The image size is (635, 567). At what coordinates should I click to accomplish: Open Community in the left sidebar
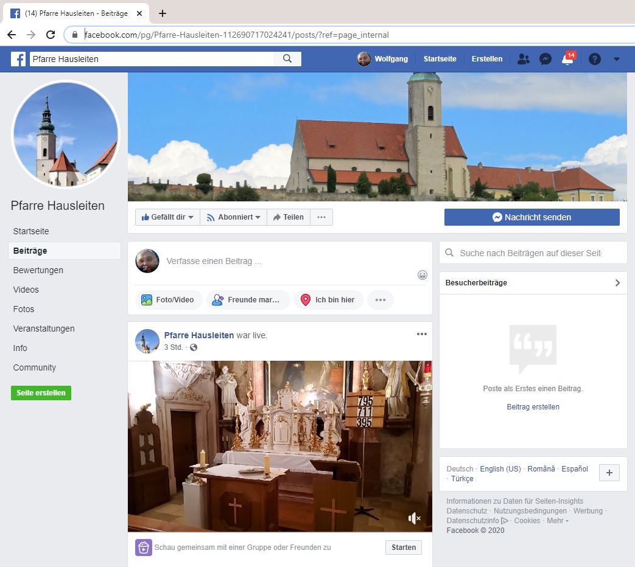coord(35,367)
